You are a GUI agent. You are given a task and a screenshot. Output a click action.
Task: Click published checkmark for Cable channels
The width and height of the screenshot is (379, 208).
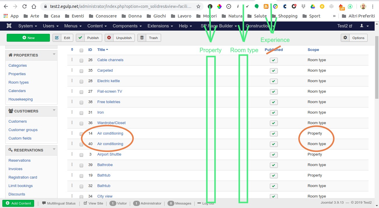click(x=274, y=60)
